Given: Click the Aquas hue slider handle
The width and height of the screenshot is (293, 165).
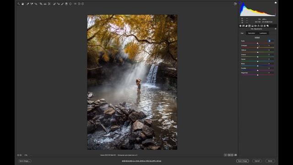Looking at the screenshot, I should [257, 61].
